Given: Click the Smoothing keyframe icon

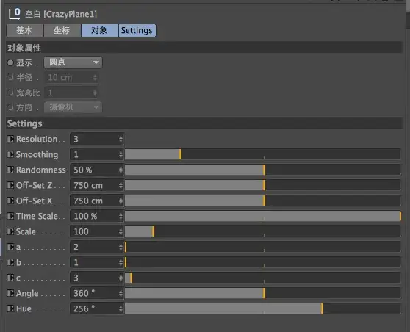Looking at the screenshot, I should (x=10, y=154).
